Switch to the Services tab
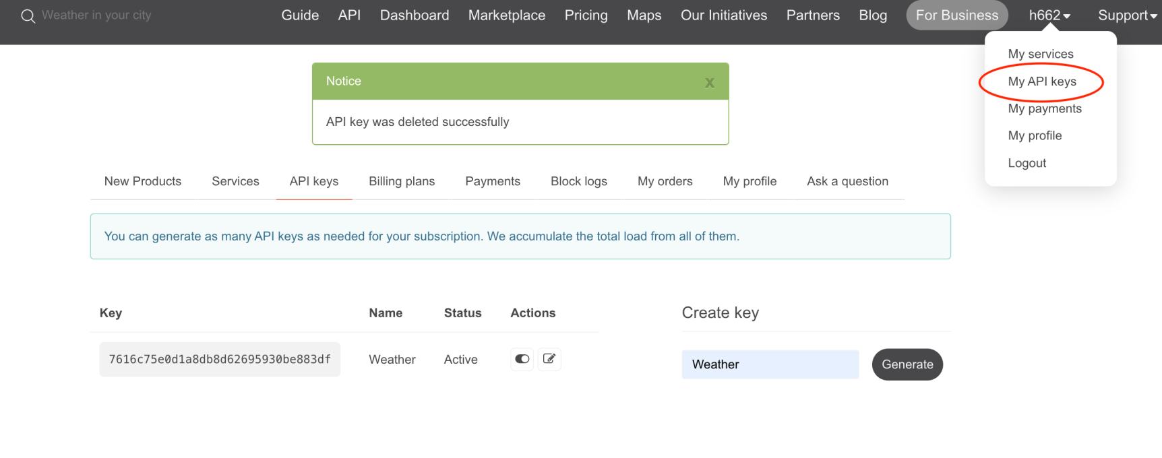Screen dimensions: 1162x458 [x=235, y=181]
